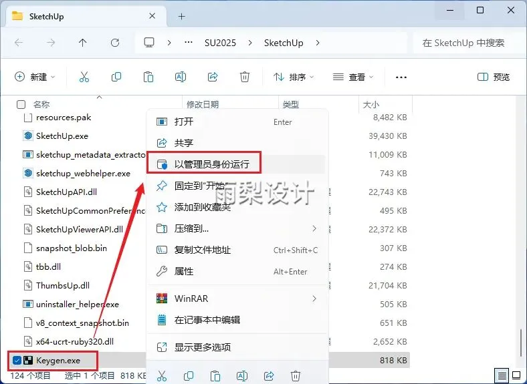
Task: Click the This PC monitor icon in address bar
Action: [149, 43]
